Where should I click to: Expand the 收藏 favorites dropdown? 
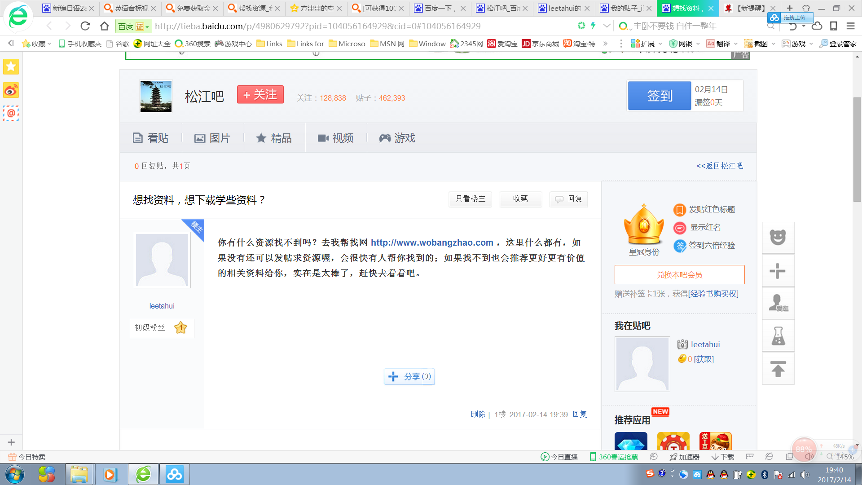tap(49, 44)
